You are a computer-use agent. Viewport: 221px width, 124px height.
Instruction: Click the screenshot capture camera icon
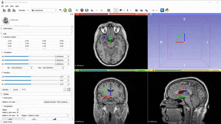pyautogui.click(x=136, y=10)
